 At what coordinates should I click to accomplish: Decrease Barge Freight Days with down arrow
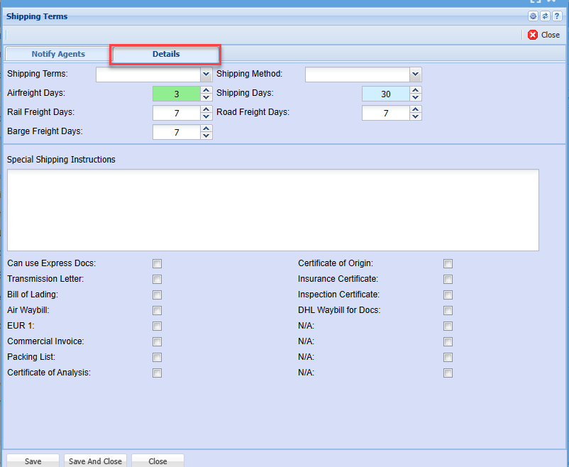tap(206, 136)
